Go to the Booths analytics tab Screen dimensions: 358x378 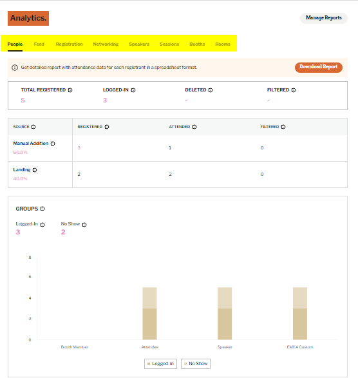pos(197,44)
